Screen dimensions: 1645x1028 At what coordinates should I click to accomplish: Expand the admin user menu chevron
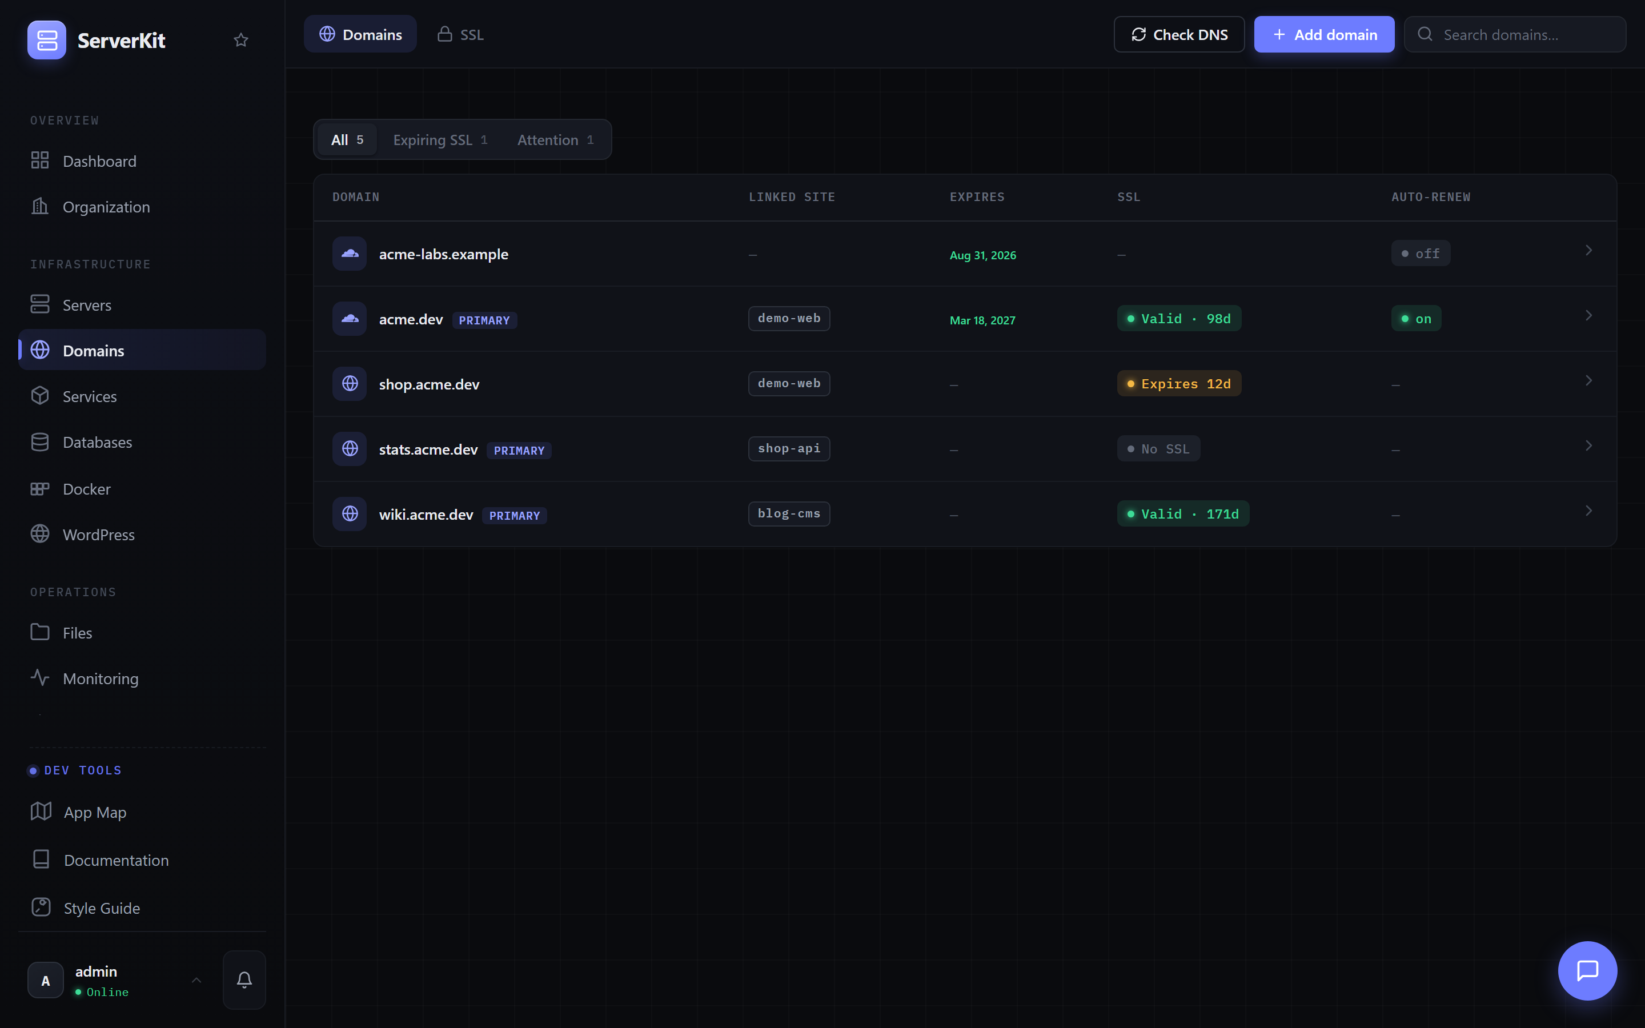pos(196,979)
